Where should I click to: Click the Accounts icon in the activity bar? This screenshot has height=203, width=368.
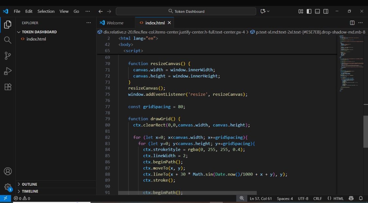coord(8,171)
